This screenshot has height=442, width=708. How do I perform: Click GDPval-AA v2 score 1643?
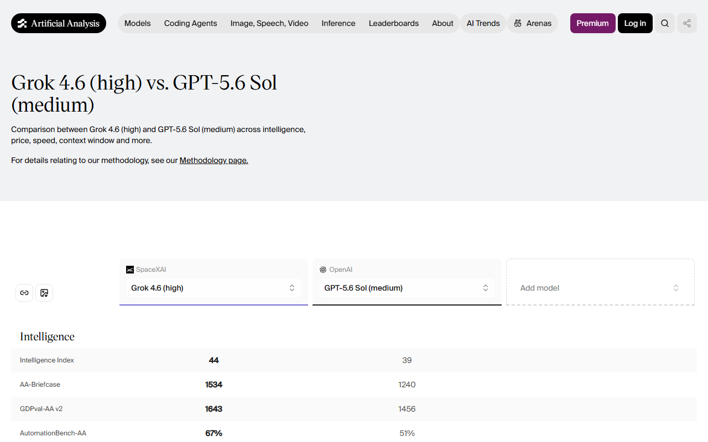tap(214, 409)
